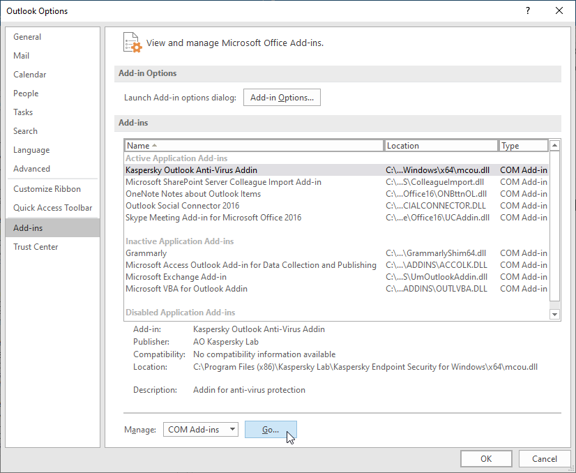
Task: Click the Name column sort arrow
Action: (x=154, y=146)
